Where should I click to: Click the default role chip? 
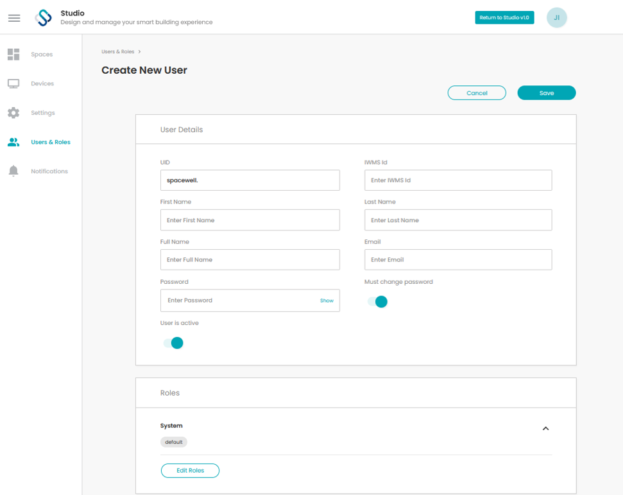pos(174,442)
